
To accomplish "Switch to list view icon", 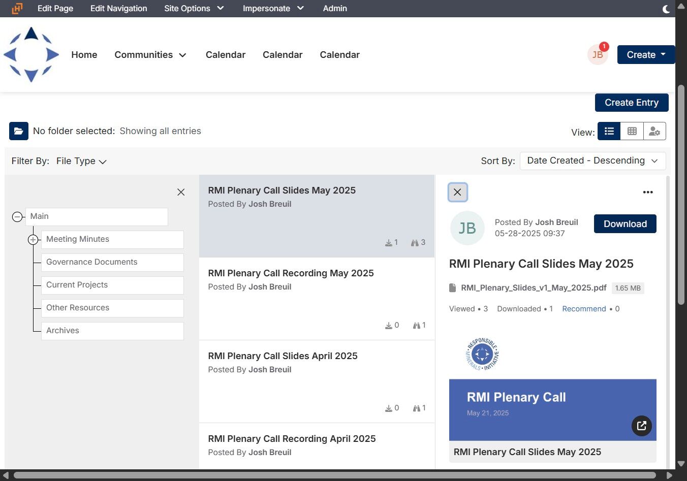I will click(x=609, y=131).
